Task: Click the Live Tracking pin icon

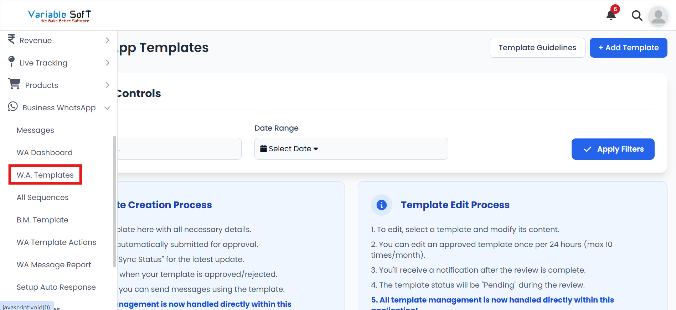Action: point(11,62)
